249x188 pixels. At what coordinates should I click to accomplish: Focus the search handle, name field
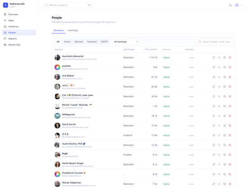click(x=215, y=41)
